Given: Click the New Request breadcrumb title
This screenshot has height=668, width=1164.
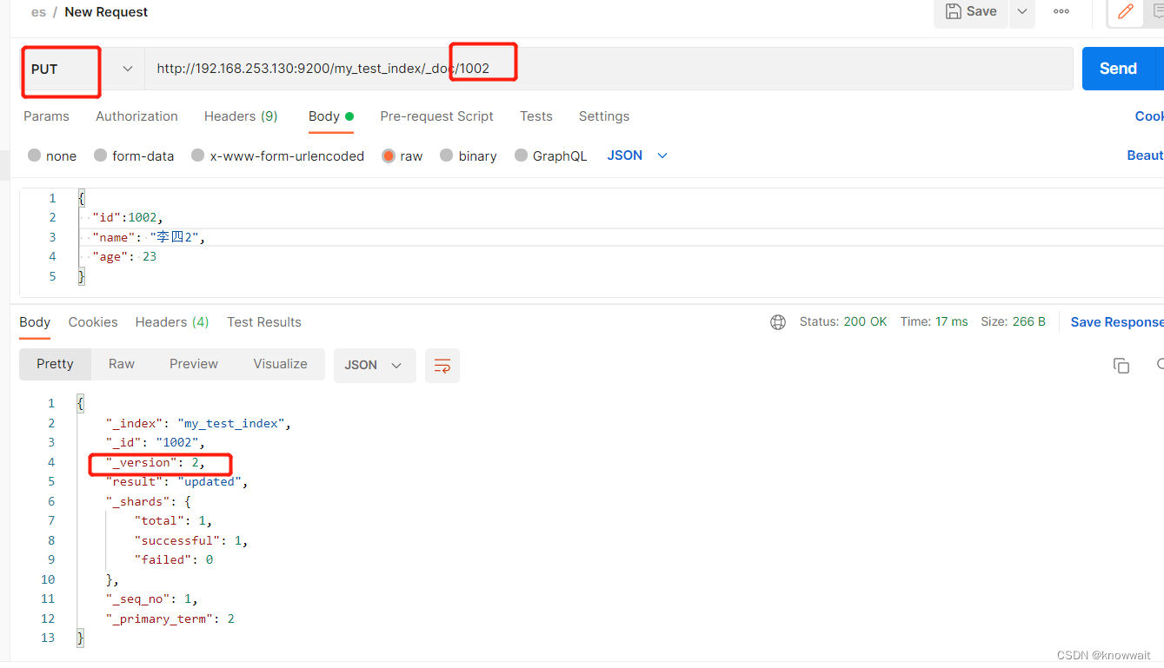Looking at the screenshot, I should [106, 12].
